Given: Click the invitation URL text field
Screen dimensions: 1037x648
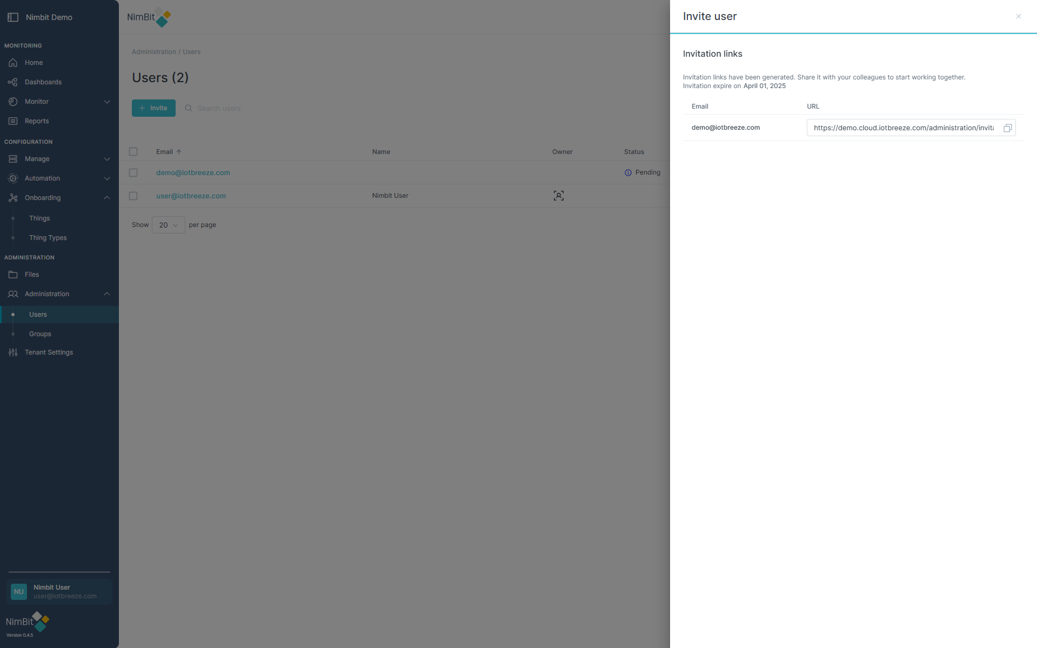Looking at the screenshot, I should [x=903, y=128].
